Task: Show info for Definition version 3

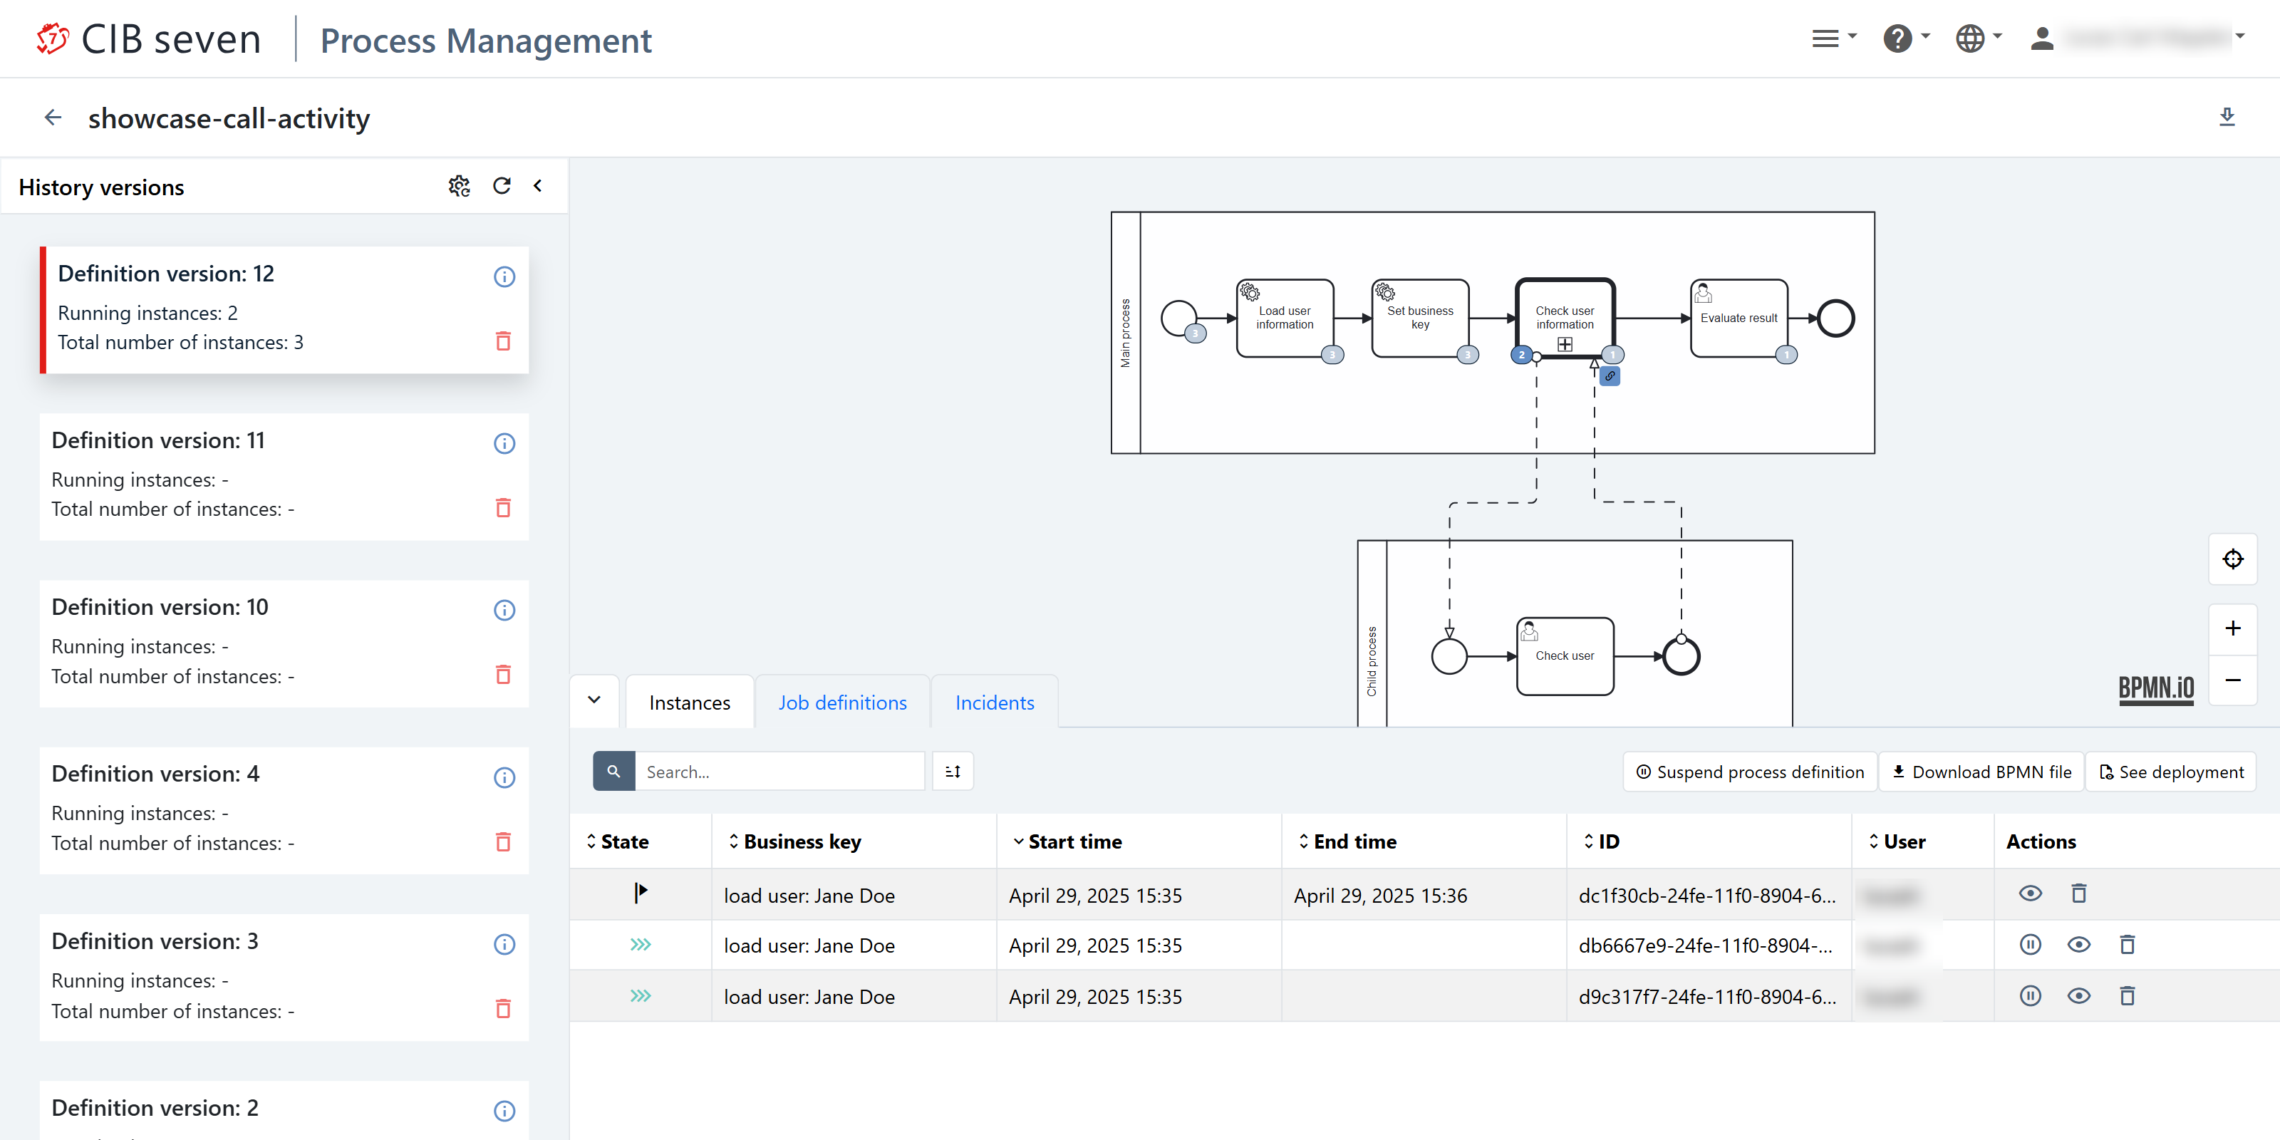Action: tap(504, 944)
